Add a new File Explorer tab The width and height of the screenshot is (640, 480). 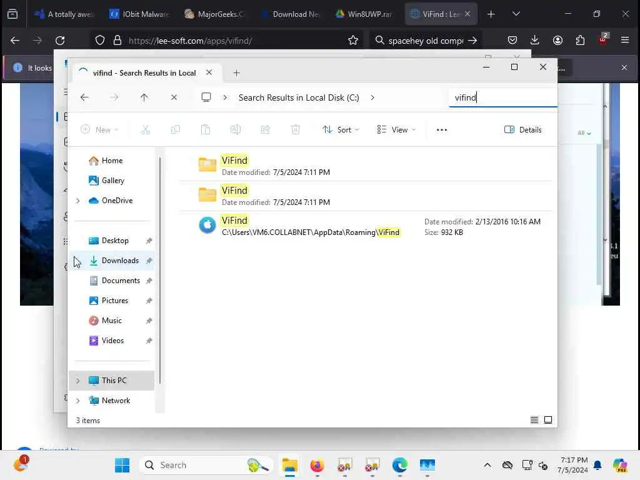(236, 73)
